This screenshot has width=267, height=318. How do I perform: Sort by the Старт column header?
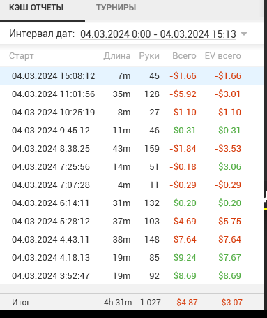(x=22, y=56)
